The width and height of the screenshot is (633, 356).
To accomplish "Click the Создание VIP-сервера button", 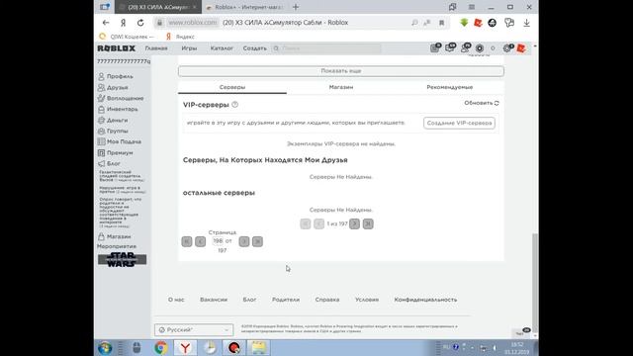I will [459, 123].
